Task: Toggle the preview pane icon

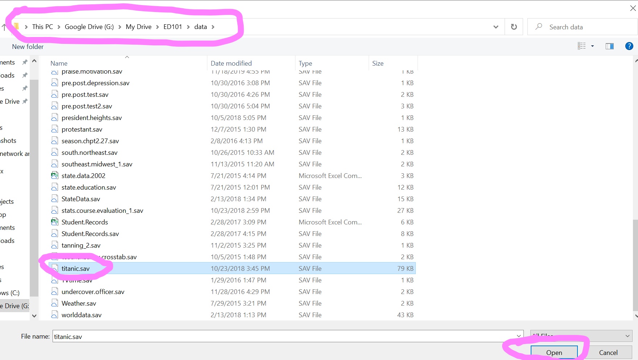Action: 609,46
